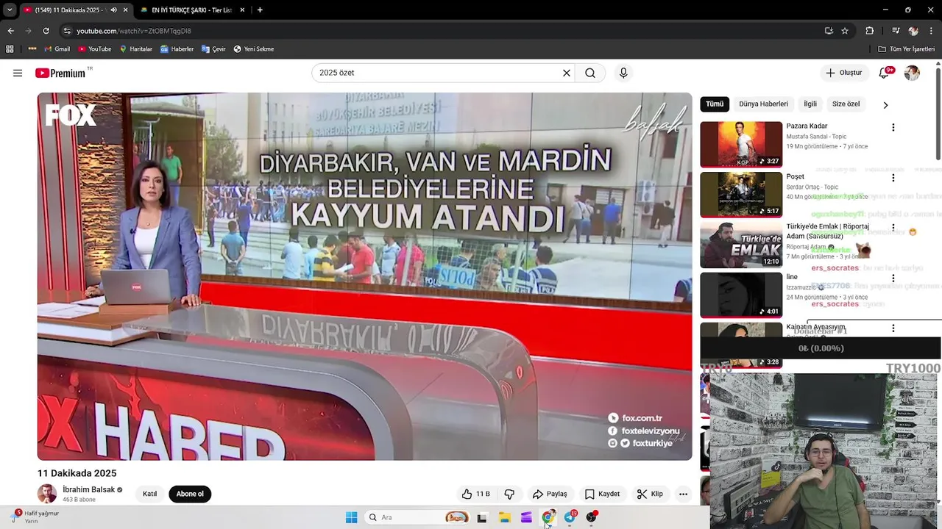Open Chrome extensions puzzle icon
Screen dimensions: 942x529
pos(869,31)
